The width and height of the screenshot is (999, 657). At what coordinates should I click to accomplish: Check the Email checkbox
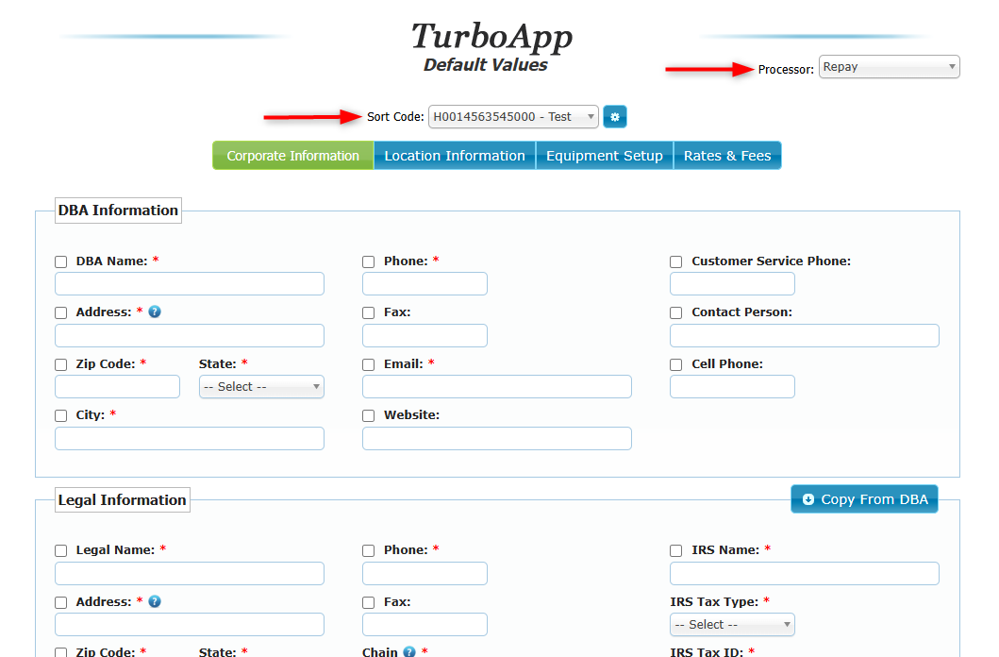coord(368,364)
